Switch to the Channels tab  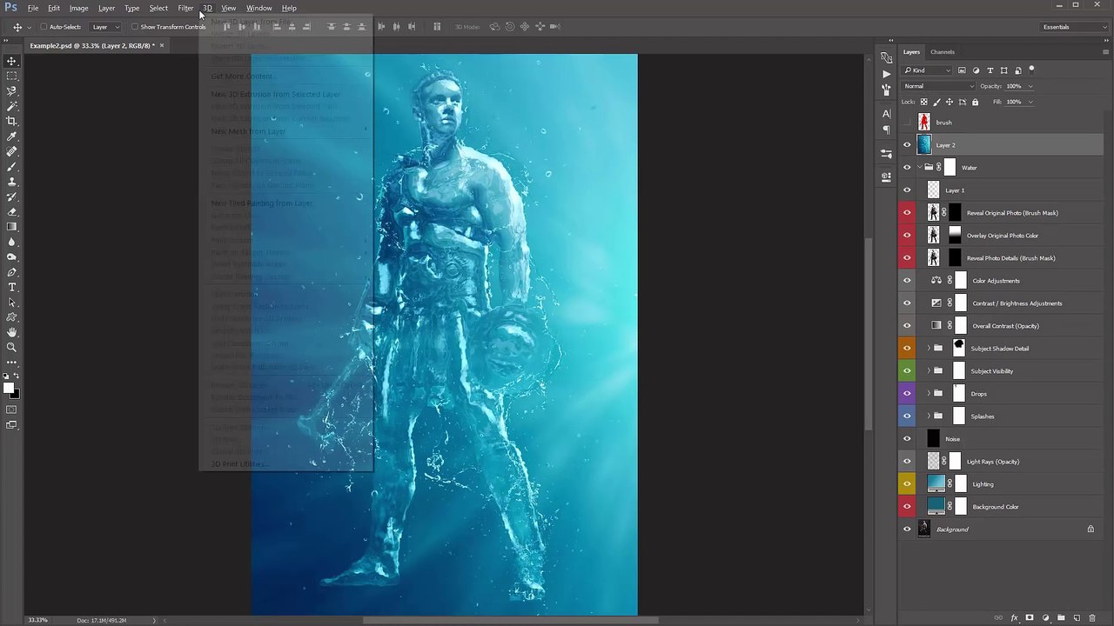[x=943, y=52]
